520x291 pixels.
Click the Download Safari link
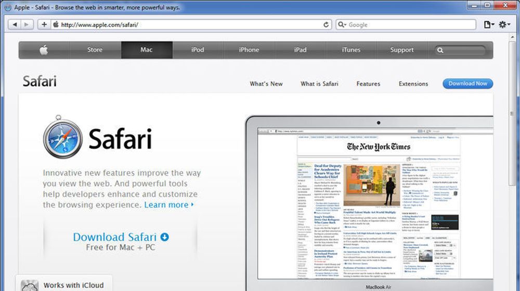click(115, 237)
